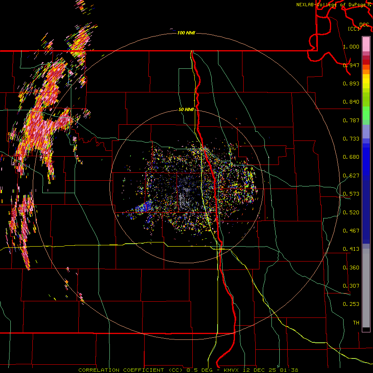Click the 100 NMI range ring label
Viewport: 373px width, 373px height.
pos(186,33)
